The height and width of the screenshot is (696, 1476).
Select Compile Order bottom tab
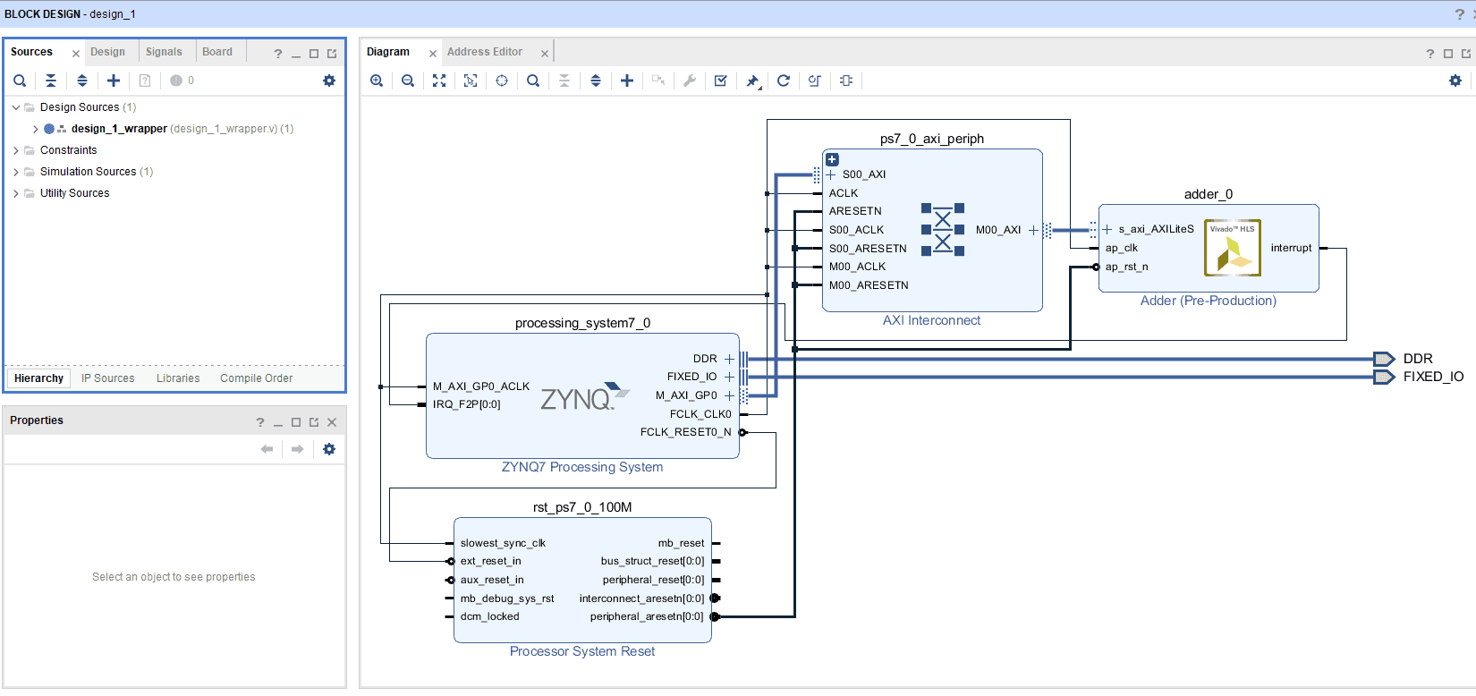click(x=257, y=378)
